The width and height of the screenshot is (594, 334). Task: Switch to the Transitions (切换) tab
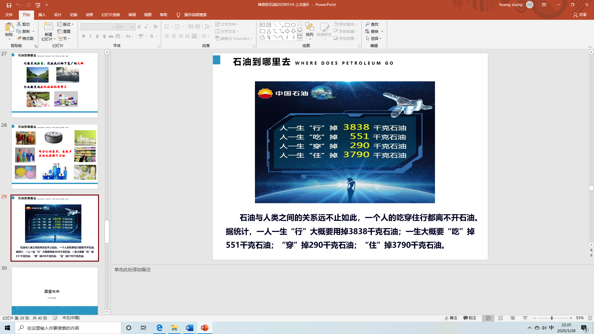73,15
